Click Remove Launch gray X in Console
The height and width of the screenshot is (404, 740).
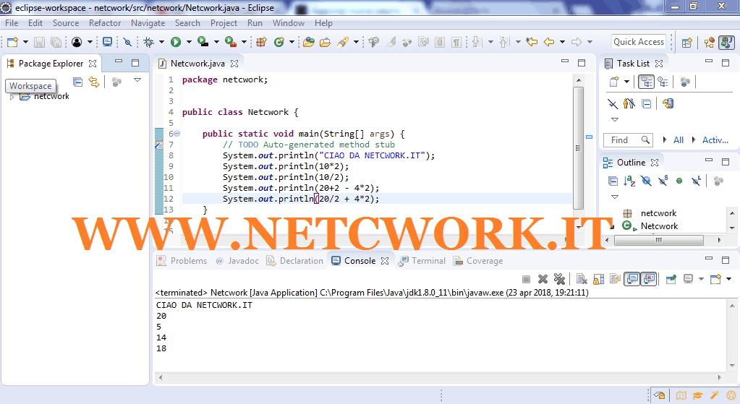point(543,279)
